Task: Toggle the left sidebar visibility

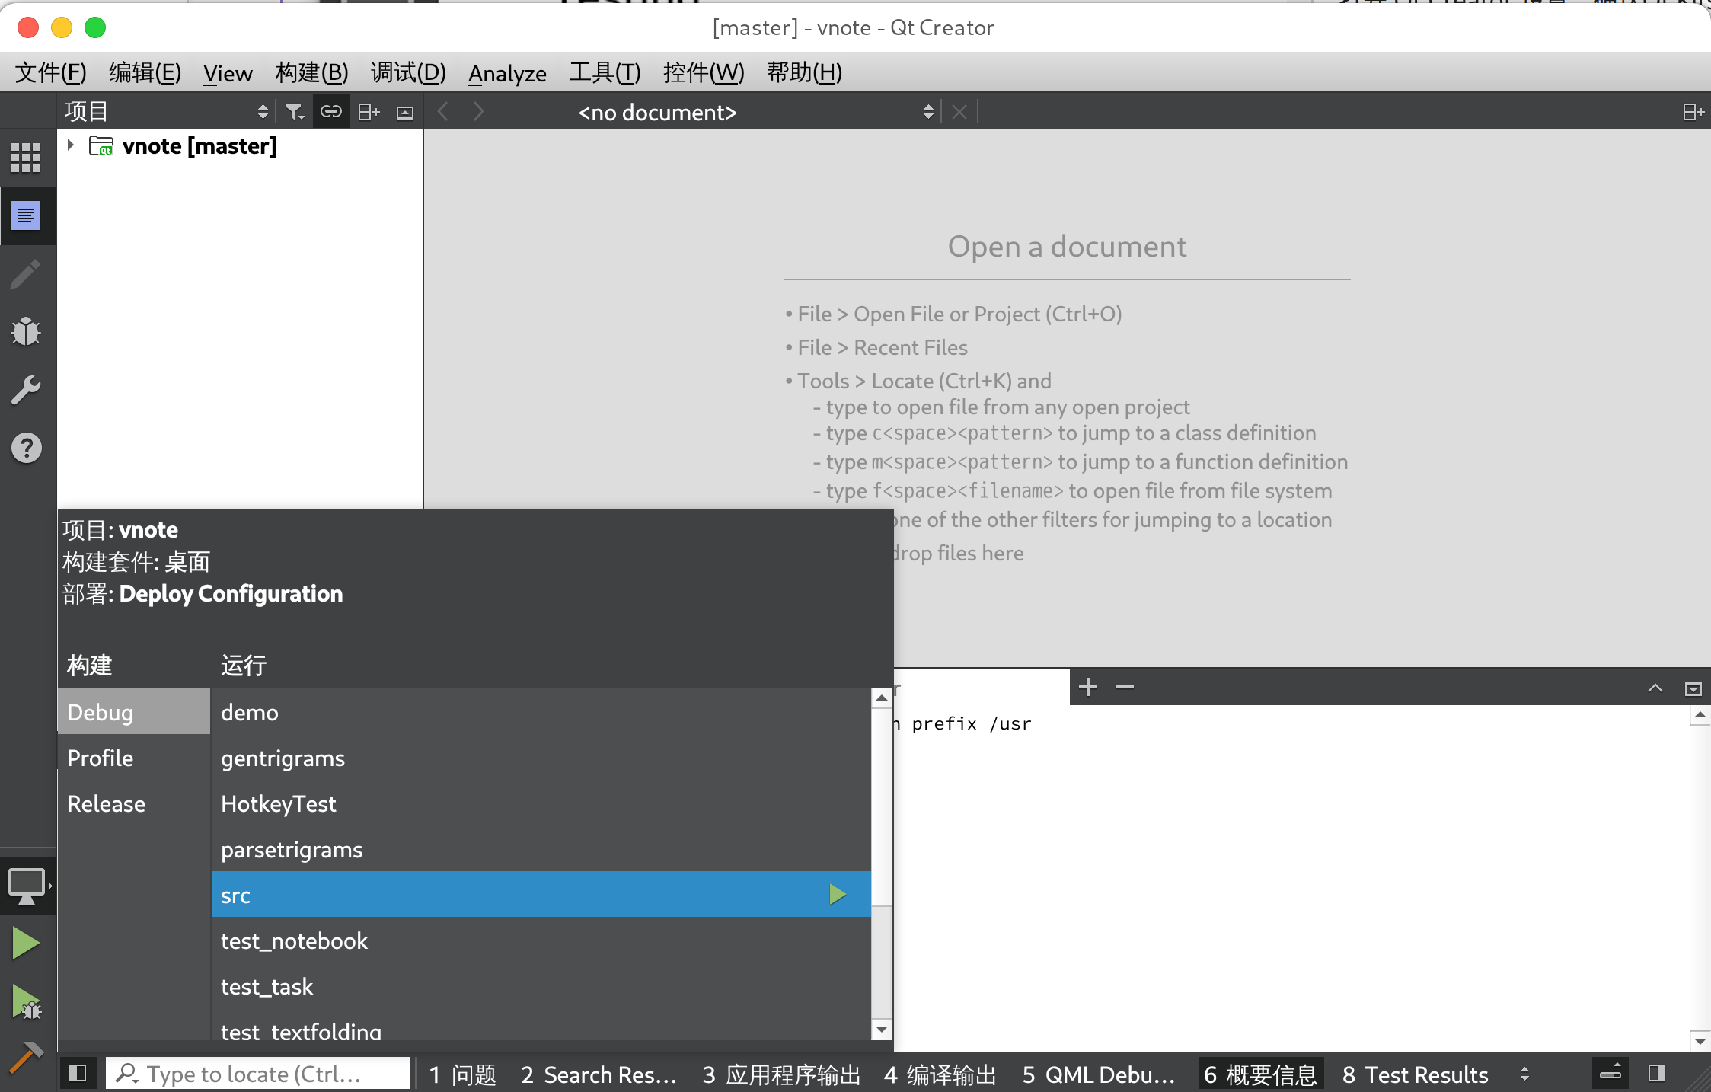Action: pos(78,1074)
